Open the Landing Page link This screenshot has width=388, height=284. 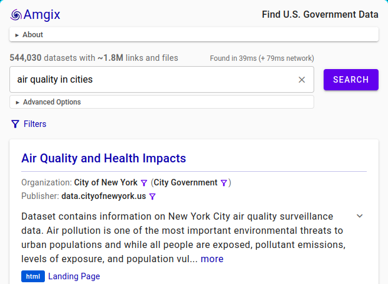point(74,276)
